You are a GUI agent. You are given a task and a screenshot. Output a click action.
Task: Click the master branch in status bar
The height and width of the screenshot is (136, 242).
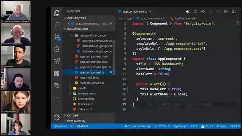tap(60, 126)
